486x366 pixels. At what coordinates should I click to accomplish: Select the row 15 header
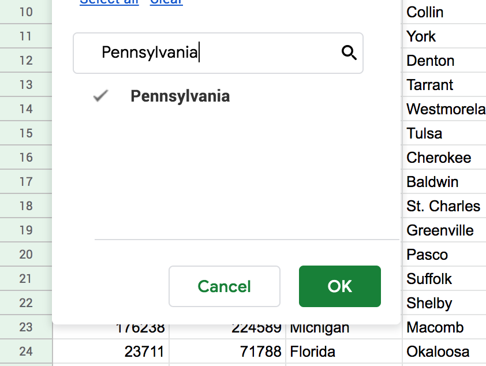[x=26, y=133]
